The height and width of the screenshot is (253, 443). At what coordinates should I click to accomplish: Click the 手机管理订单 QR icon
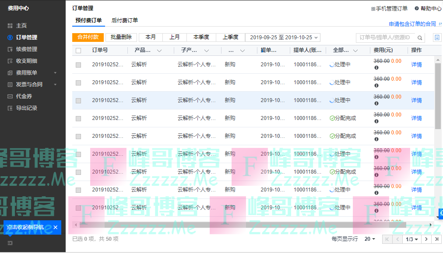click(x=373, y=9)
